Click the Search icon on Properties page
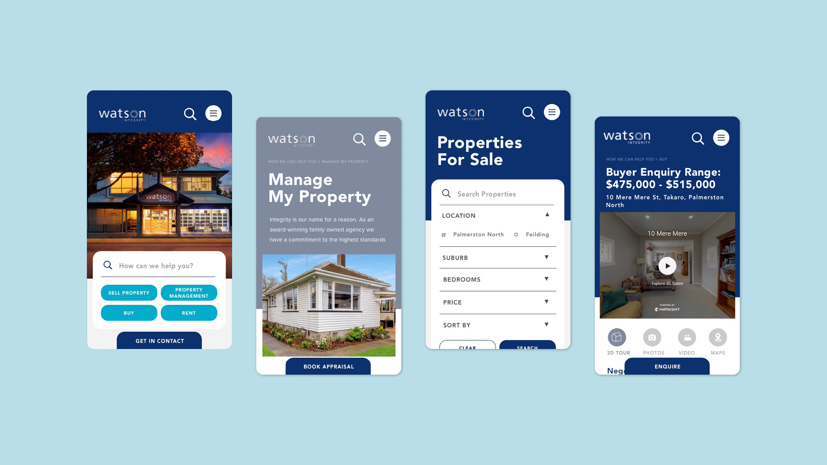Screen dimensions: 827x465 529,112
